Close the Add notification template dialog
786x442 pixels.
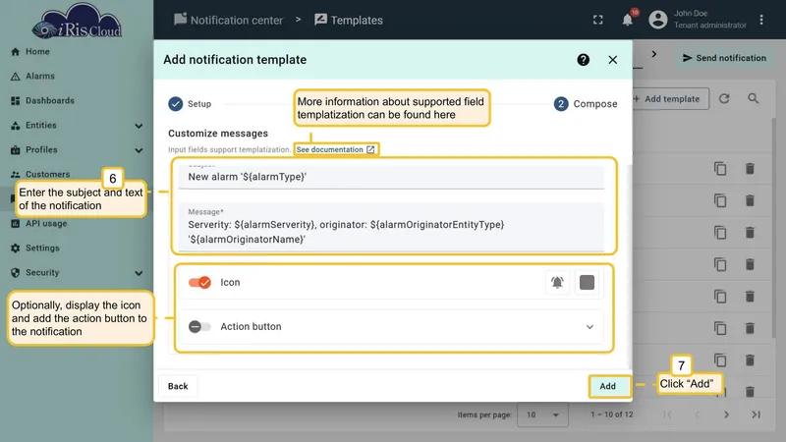point(612,60)
